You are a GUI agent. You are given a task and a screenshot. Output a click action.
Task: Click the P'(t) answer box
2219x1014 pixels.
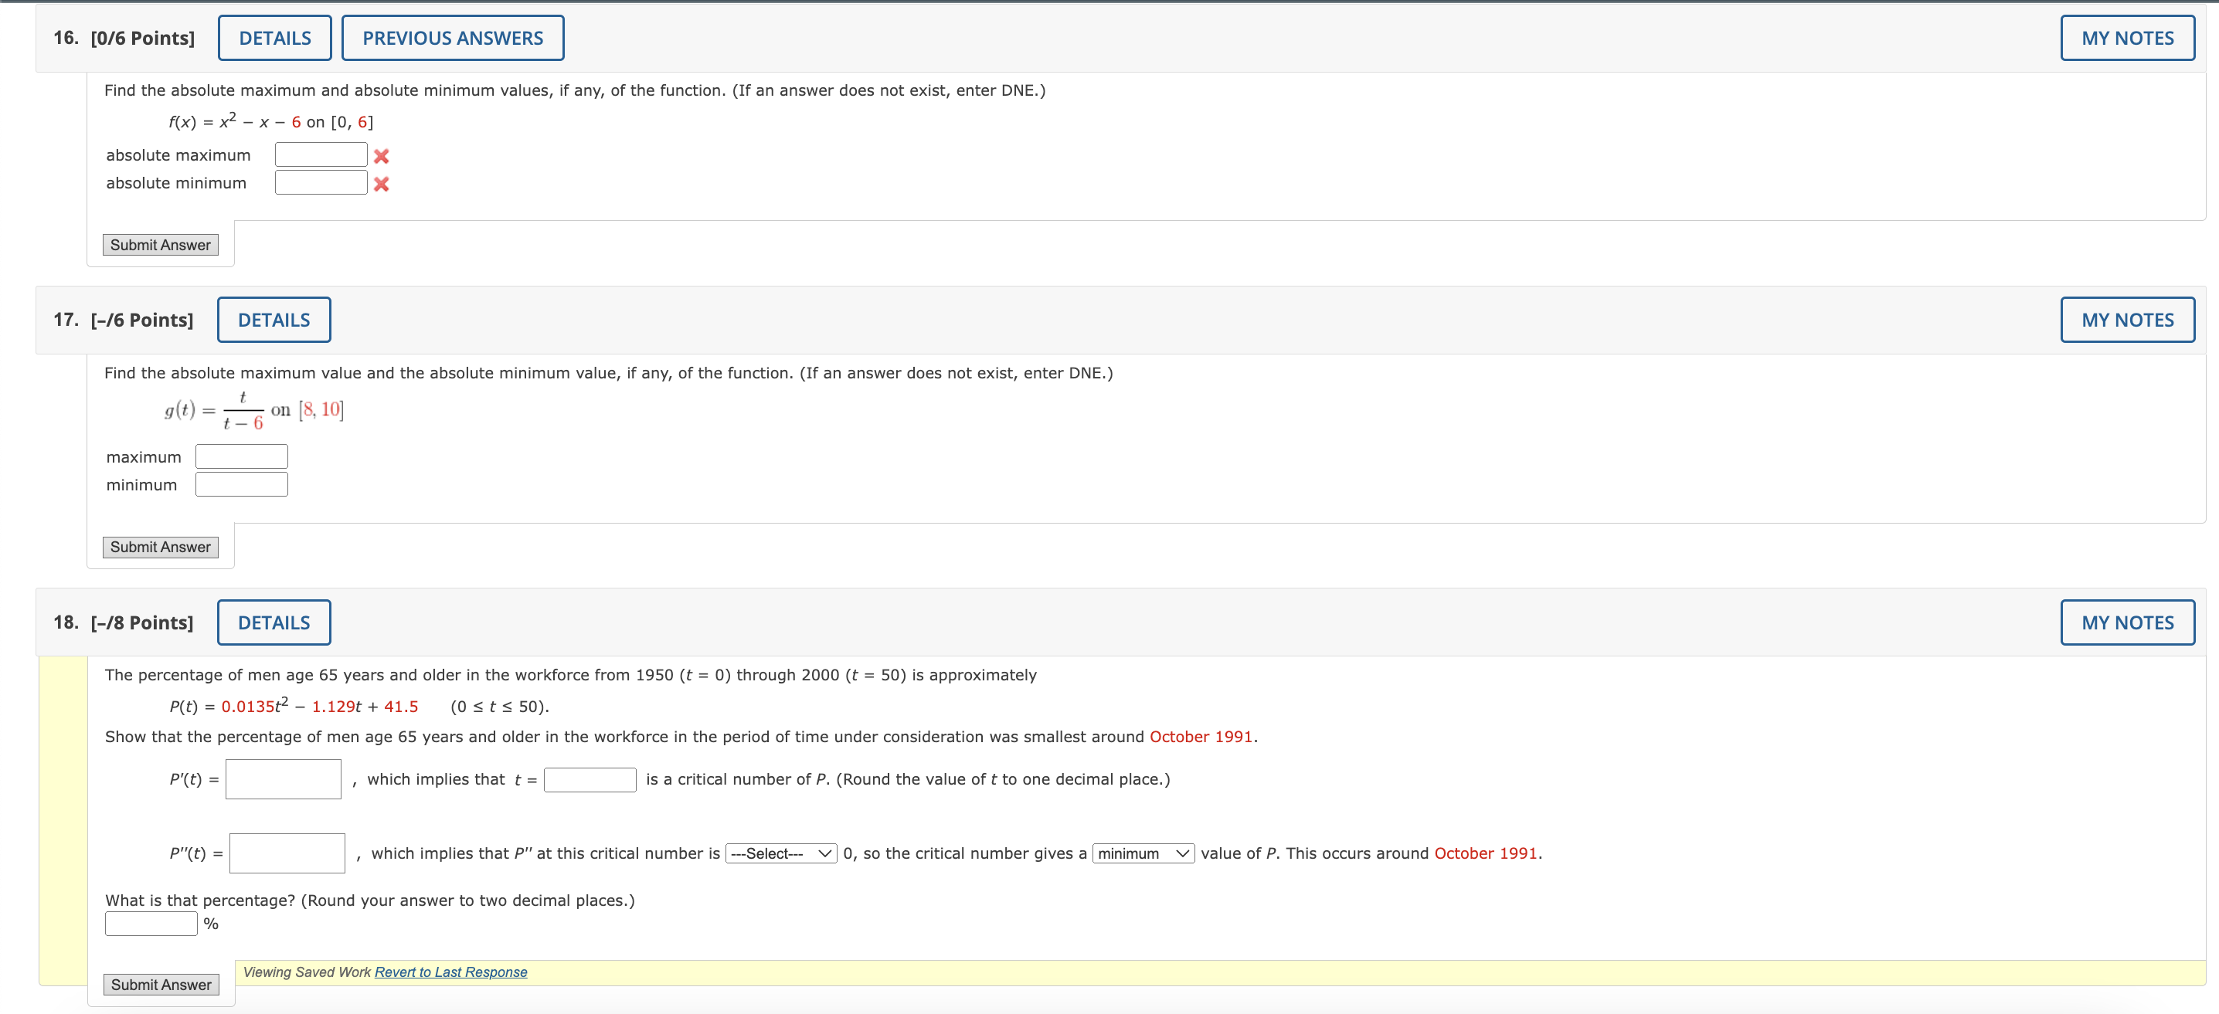283,779
